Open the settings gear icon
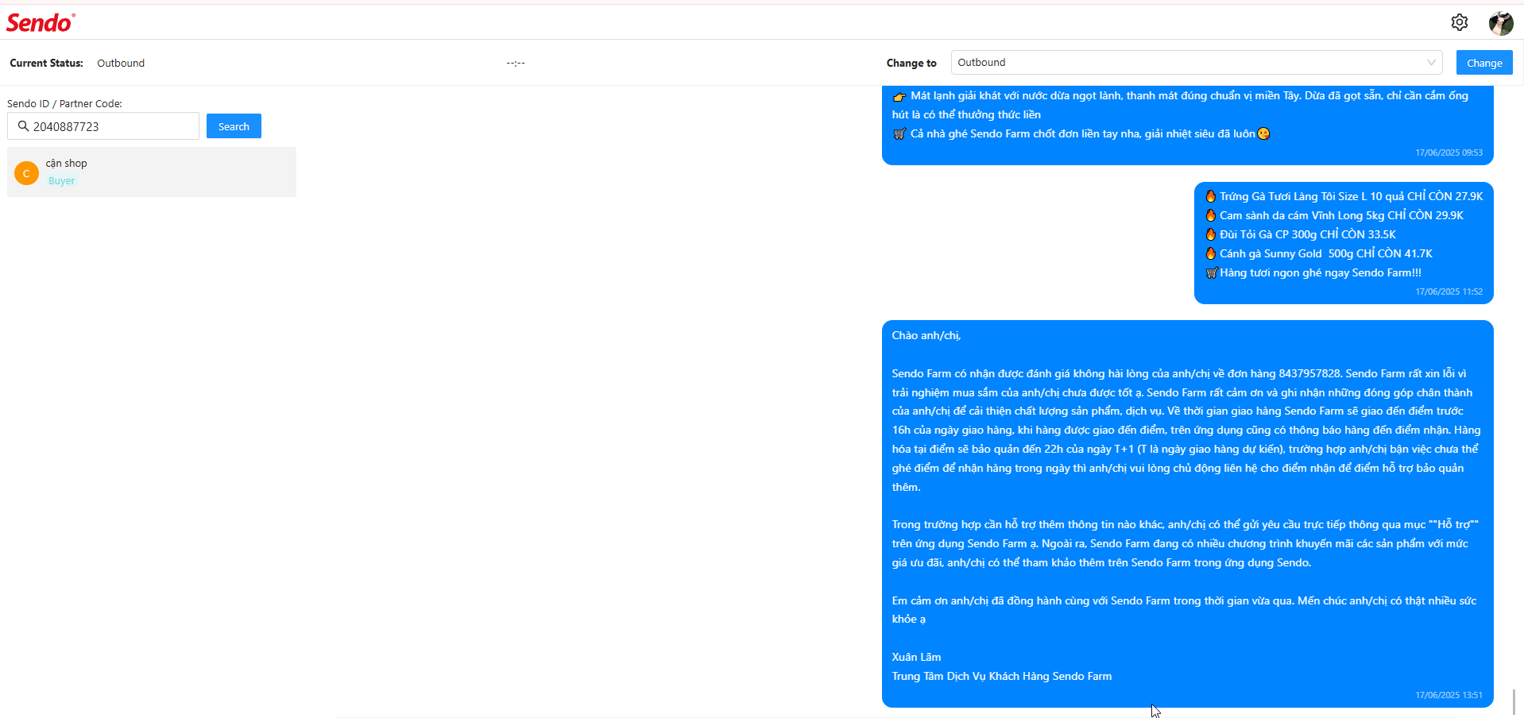Image resolution: width=1524 pixels, height=718 pixels. coord(1459,22)
